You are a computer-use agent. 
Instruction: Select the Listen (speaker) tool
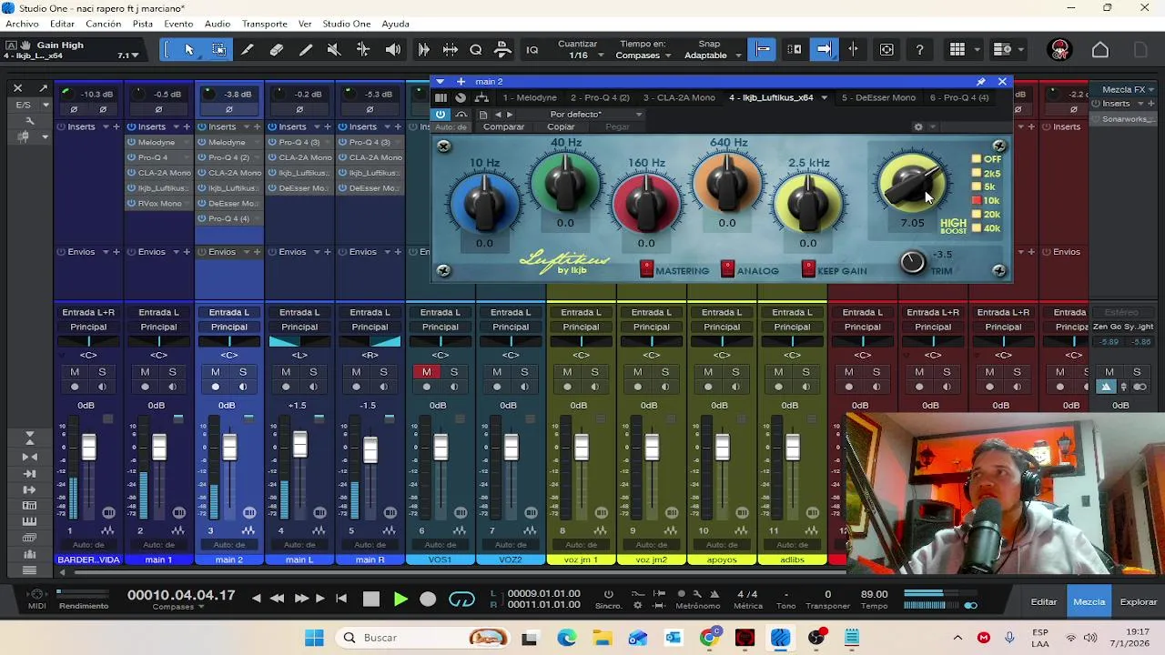point(392,50)
